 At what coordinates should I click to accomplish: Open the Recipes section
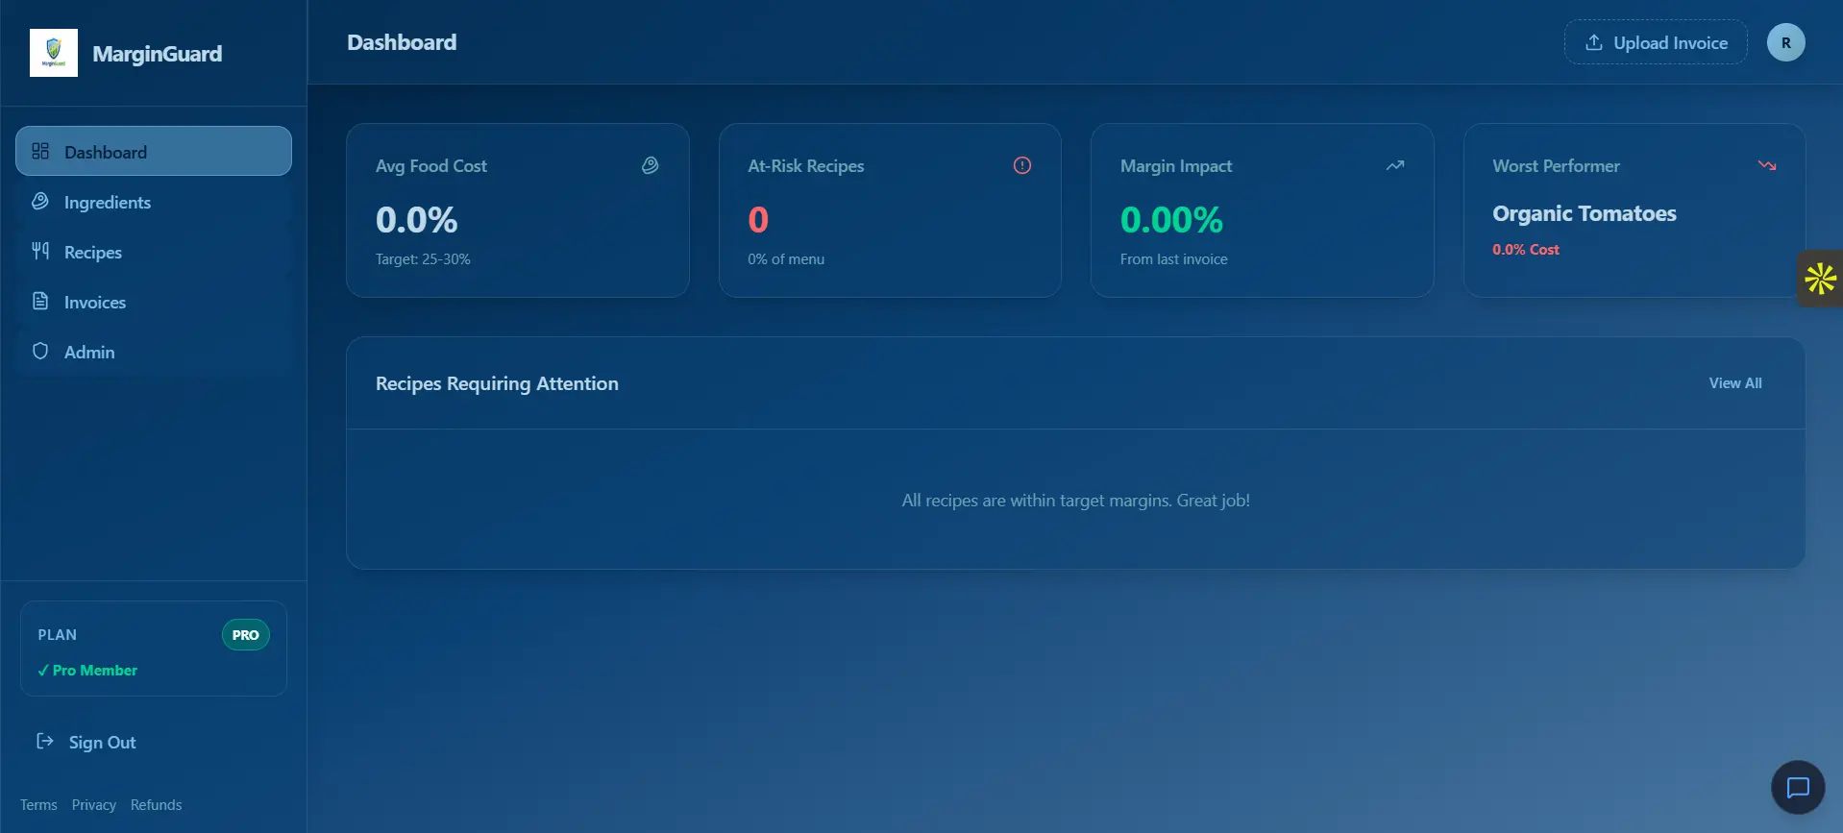(x=154, y=252)
